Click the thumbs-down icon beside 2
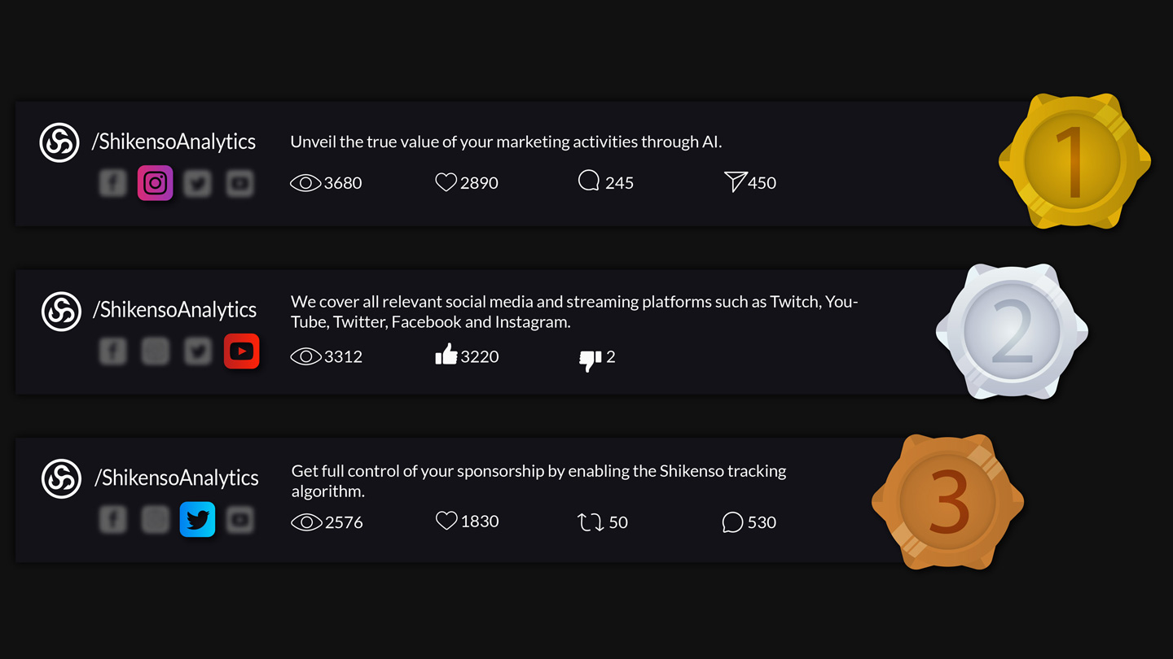The image size is (1173, 659). point(590,359)
